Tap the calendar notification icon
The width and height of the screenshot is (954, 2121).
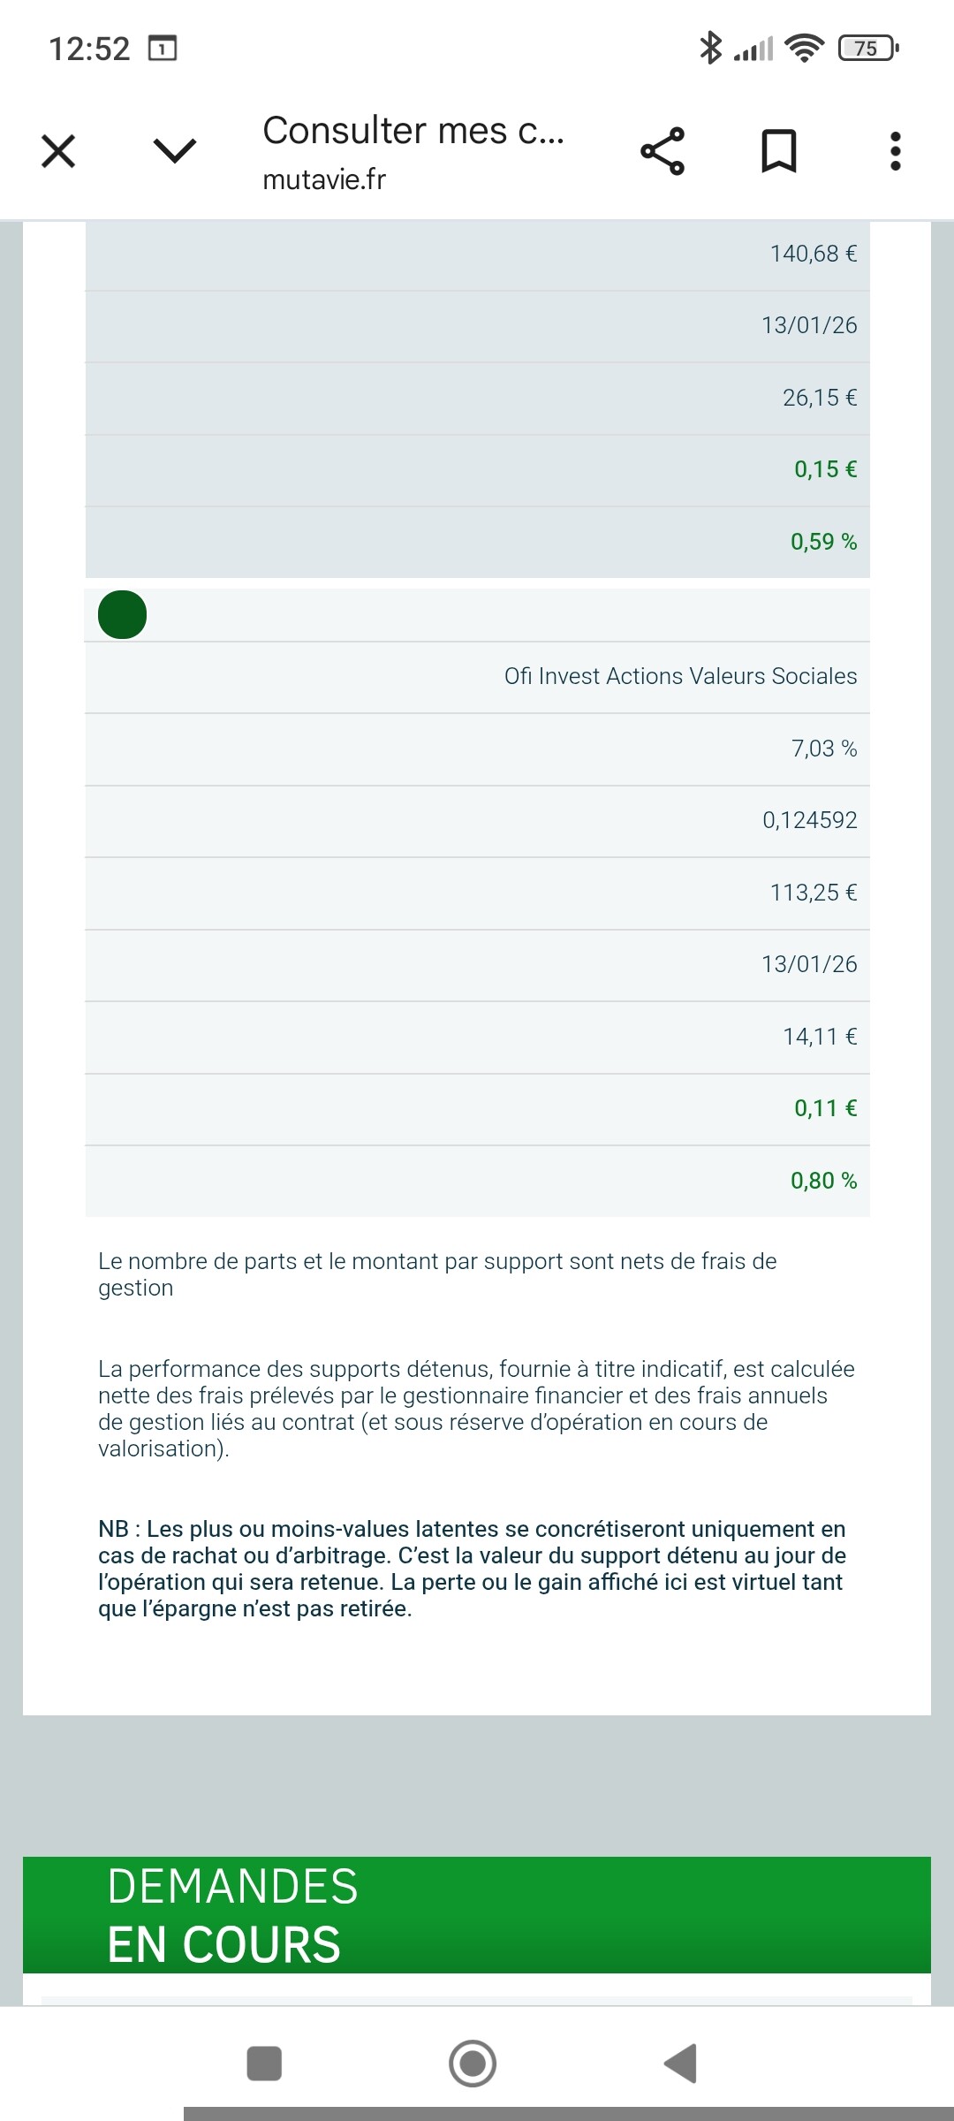coord(163,48)
